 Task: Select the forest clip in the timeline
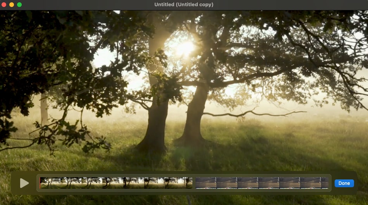pos(116,183)
